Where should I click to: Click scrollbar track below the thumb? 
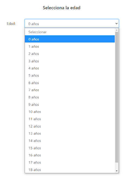pos(117,166)
